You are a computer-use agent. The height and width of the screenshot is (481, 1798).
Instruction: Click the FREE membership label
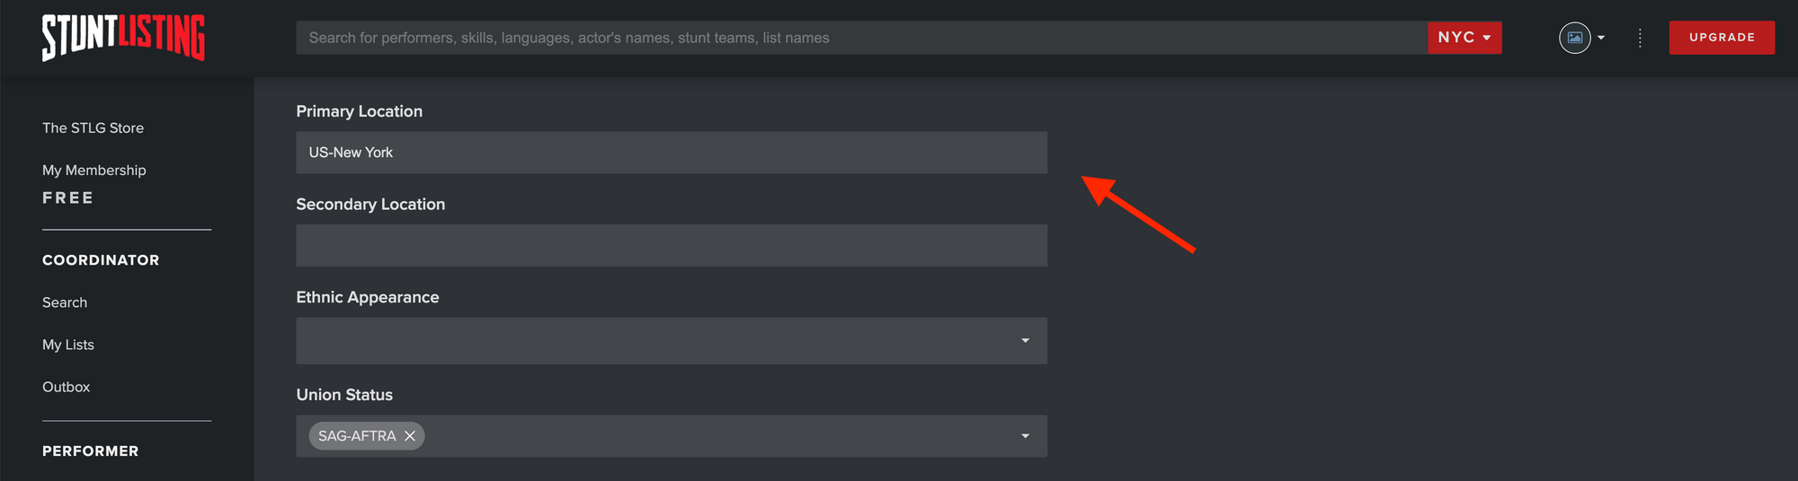click(x=68, y=198)
